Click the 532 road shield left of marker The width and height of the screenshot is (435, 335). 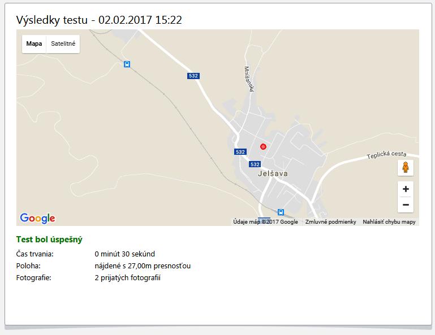pos(240,152)
